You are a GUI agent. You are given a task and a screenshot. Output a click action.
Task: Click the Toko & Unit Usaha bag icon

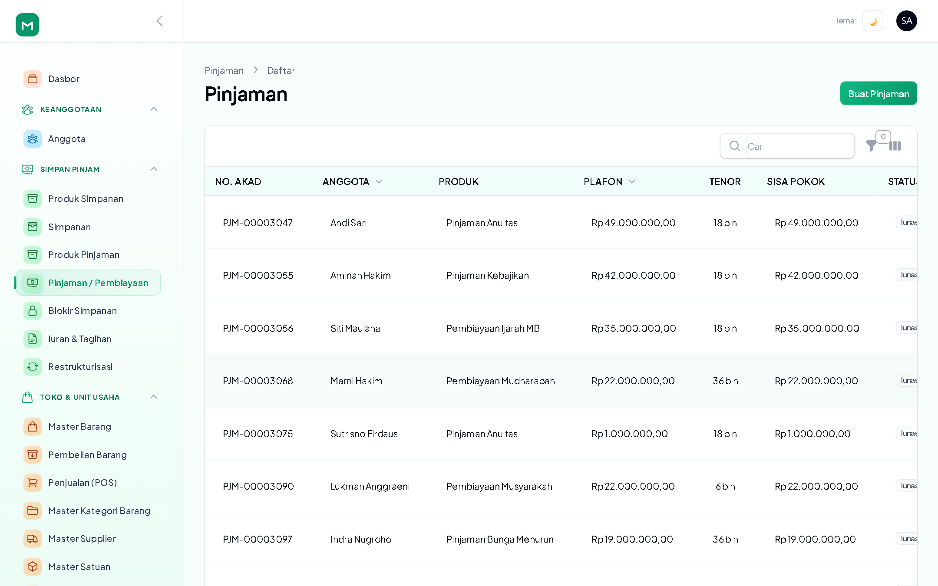pyautogui.click(x=27, y=397)
